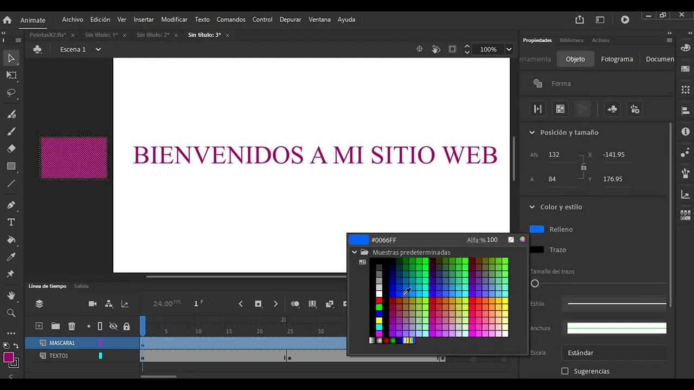
Task: Adjust the Tamaño del trazo slider handle
Action: (535, 283)
